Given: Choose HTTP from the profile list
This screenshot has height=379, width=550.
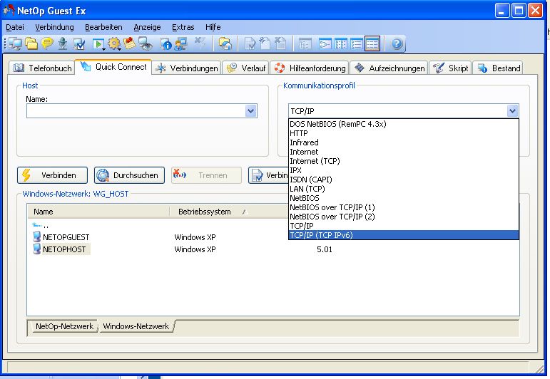Looking at the screenshot, I should pos(403,133).
